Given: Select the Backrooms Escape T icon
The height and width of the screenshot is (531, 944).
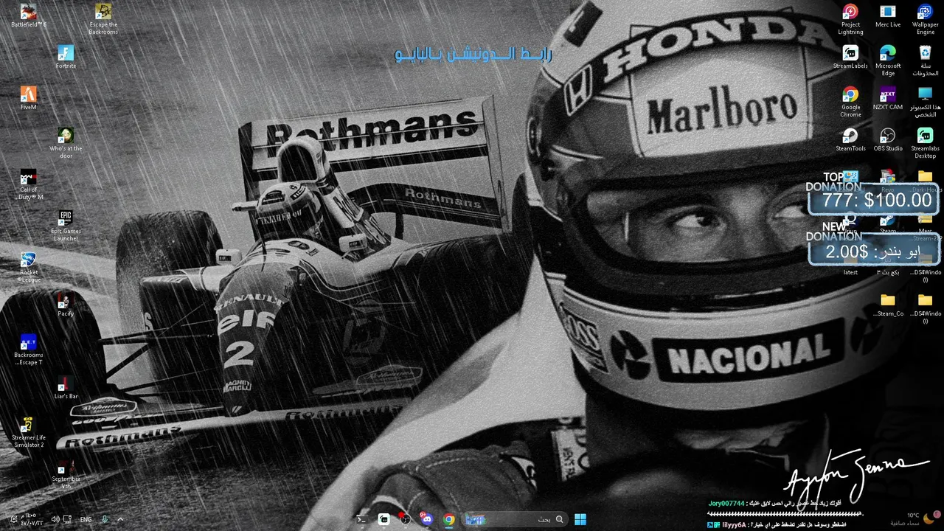Looking at the screenshot, I should pyautogui.click(x=28, y=350).
